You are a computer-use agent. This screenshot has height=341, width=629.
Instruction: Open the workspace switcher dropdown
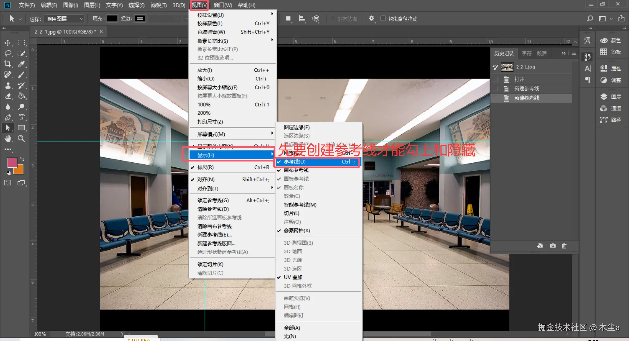[x=605, y=19]
